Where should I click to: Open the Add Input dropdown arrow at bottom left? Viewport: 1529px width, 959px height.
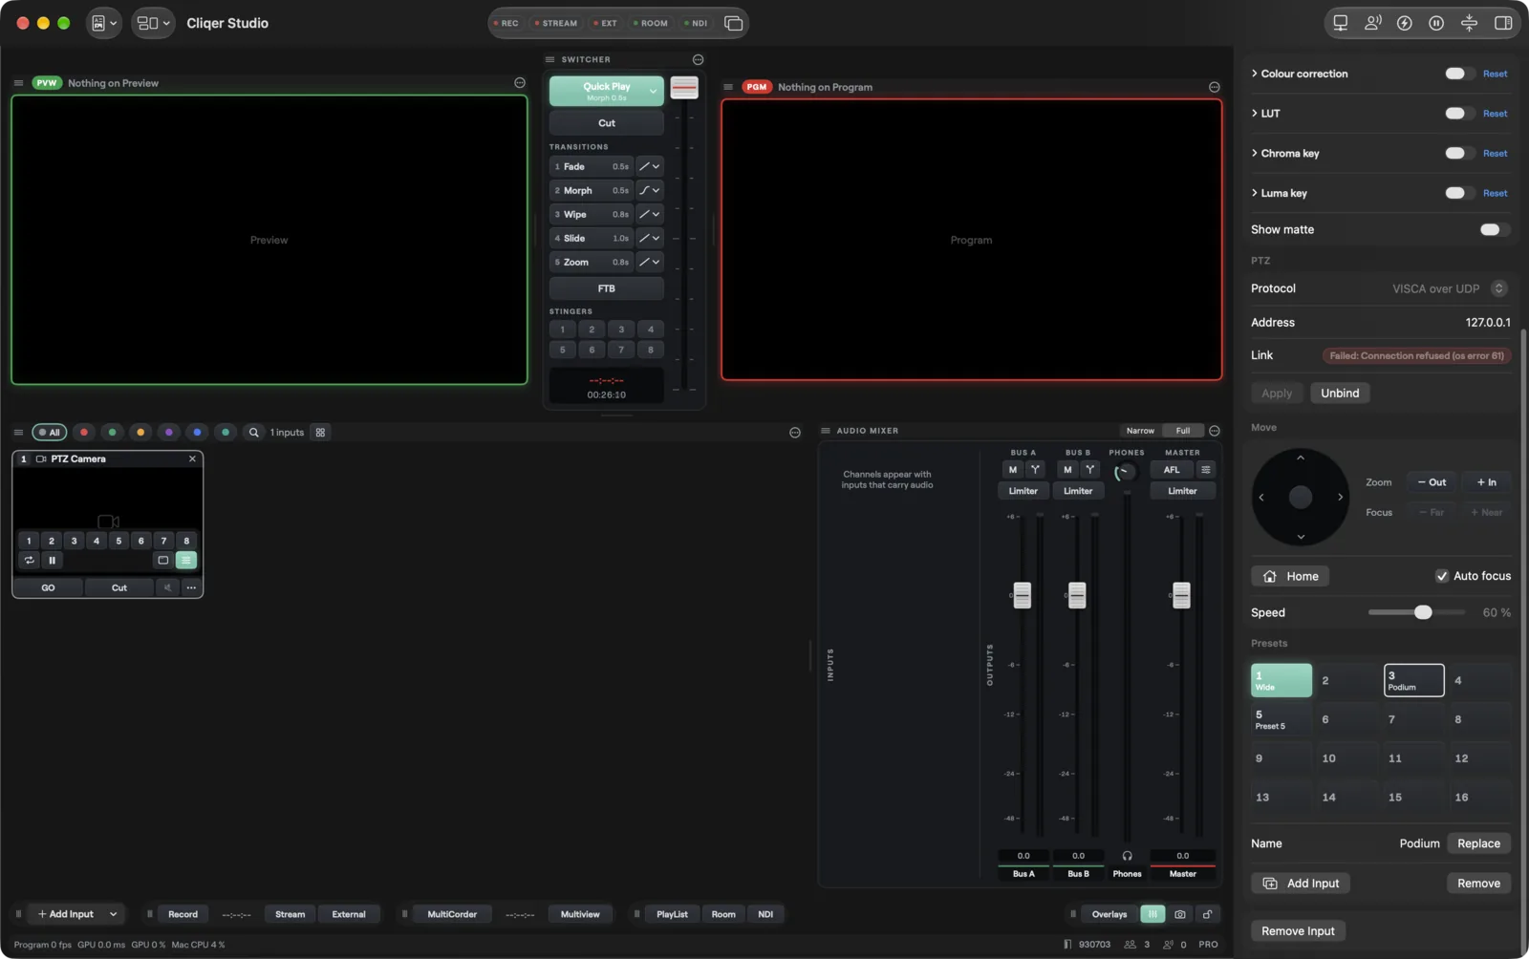113,915
